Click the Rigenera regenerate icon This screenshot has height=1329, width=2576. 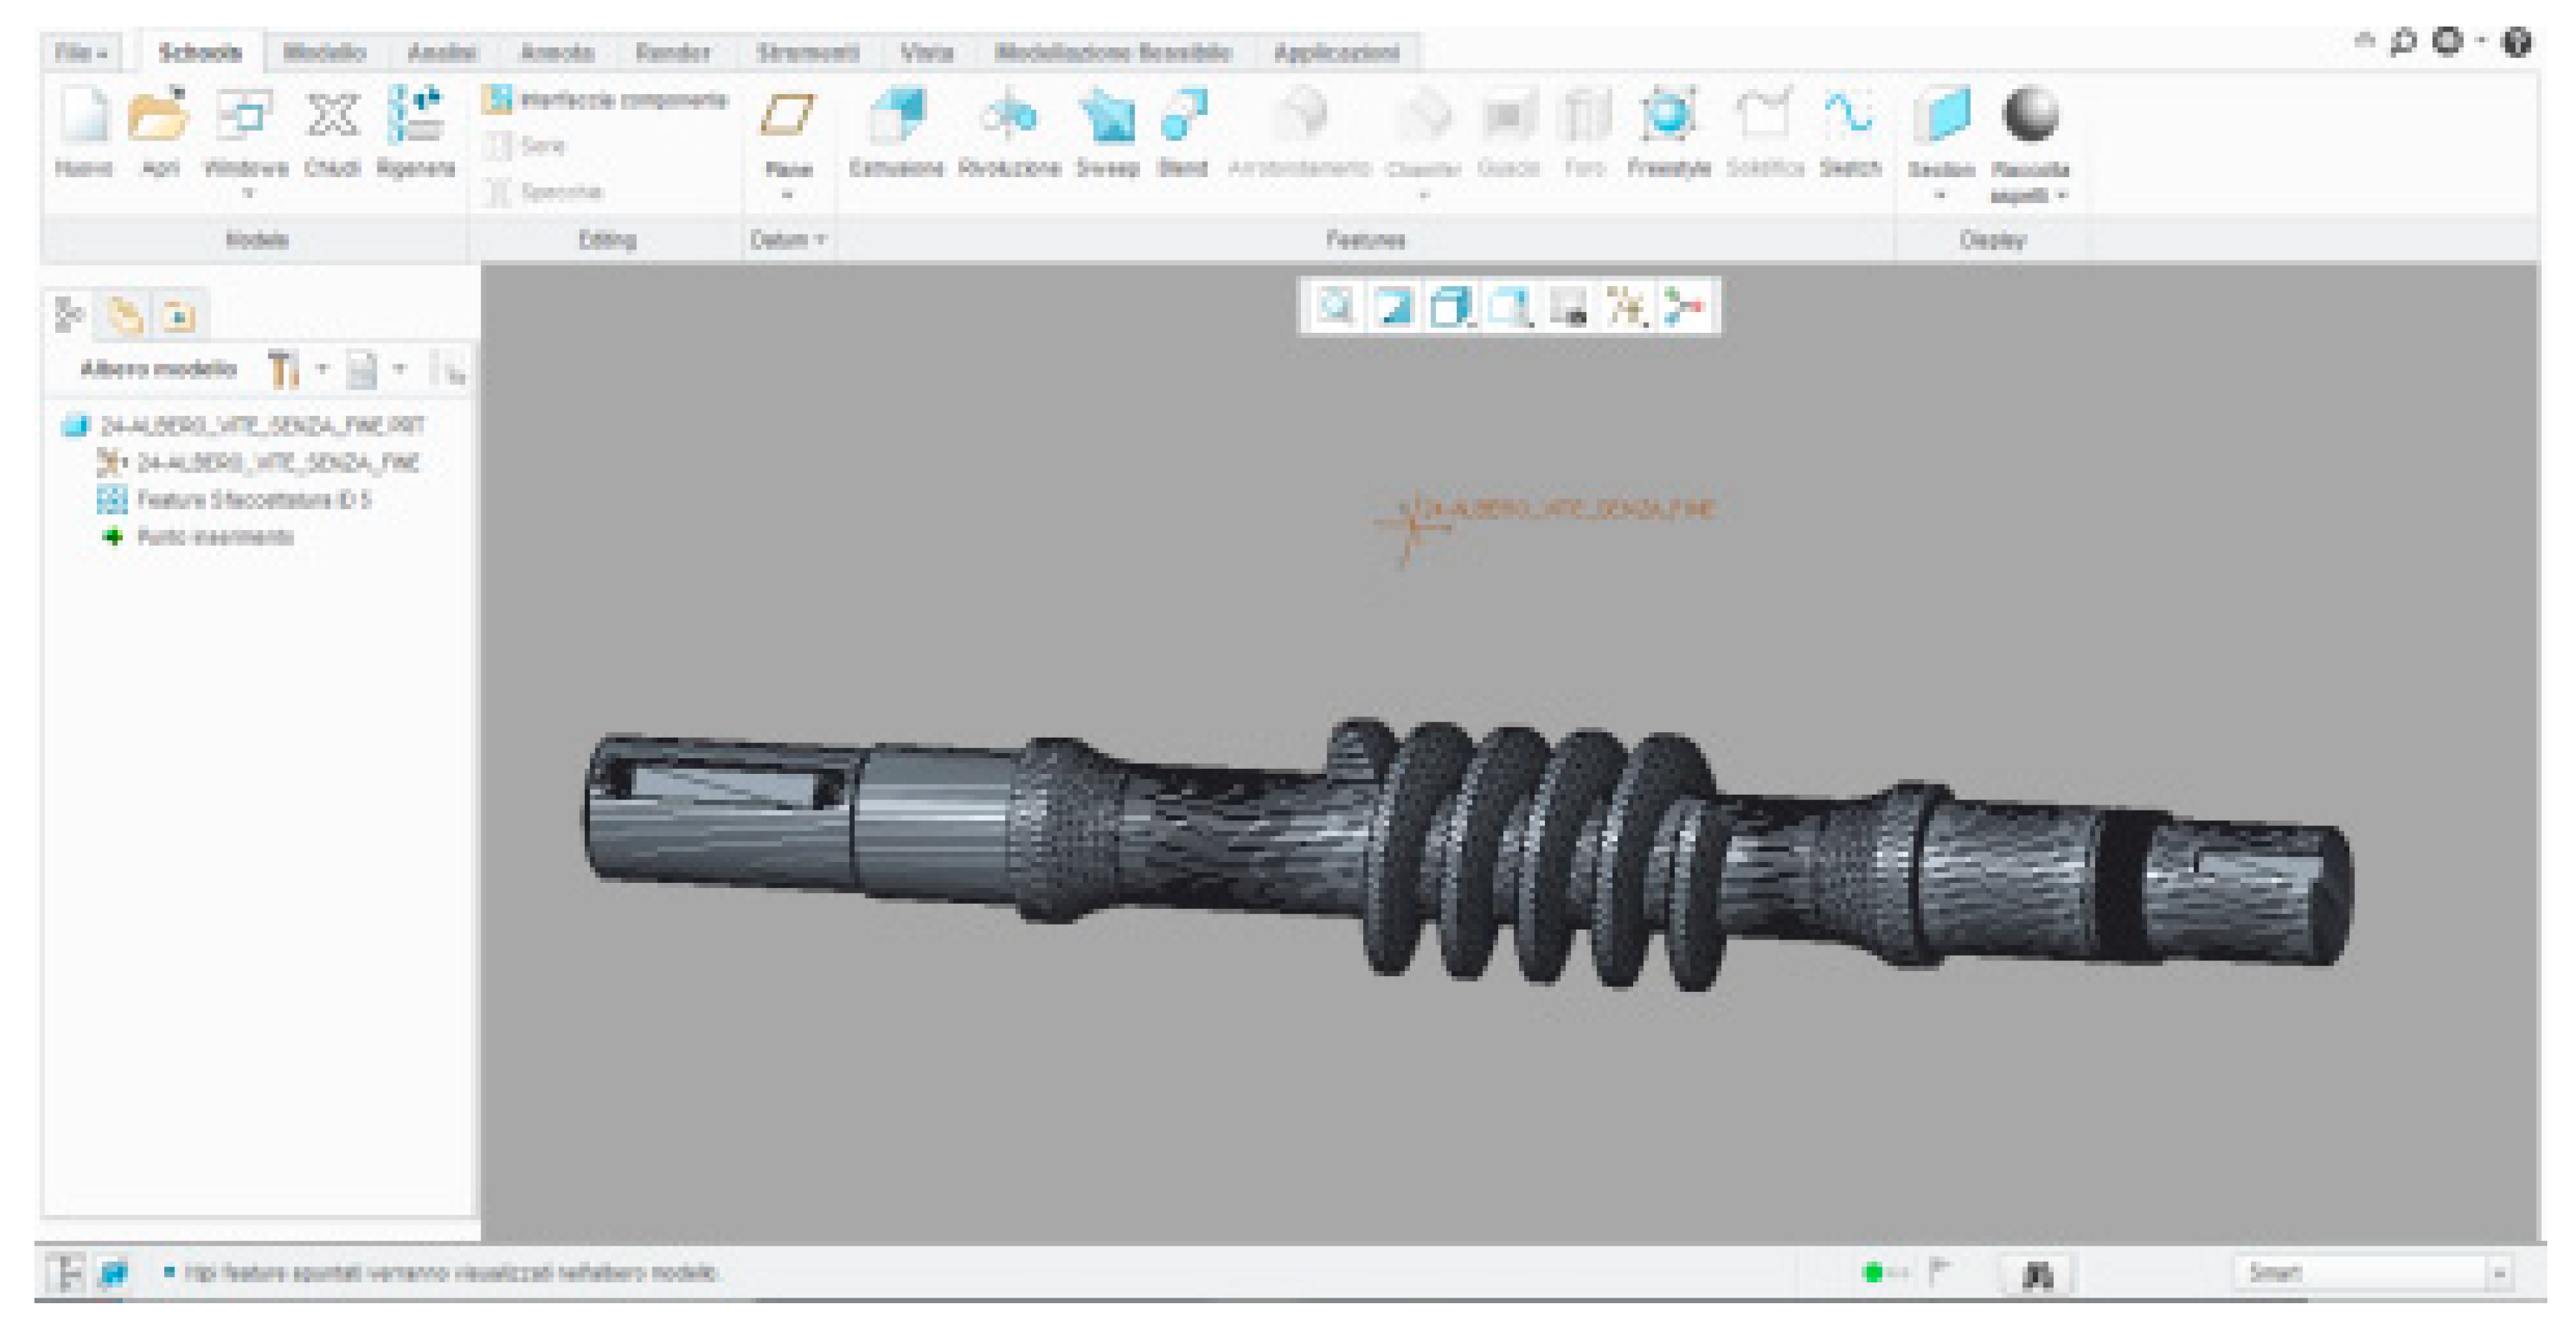(x=416, y=117)
